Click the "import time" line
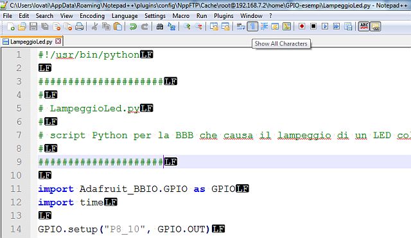Viewport: 411px width, 238px height. point(71,202)
